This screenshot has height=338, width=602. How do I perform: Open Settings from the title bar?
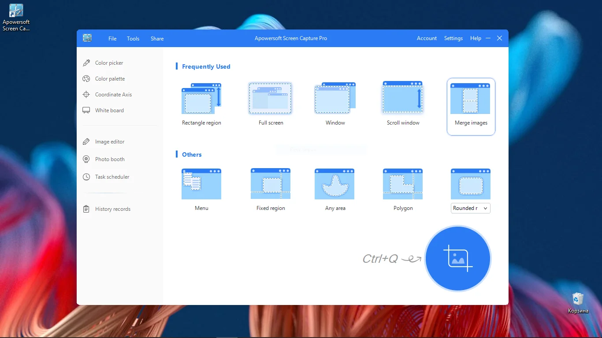pyautogui.click(x=453, y=38)
